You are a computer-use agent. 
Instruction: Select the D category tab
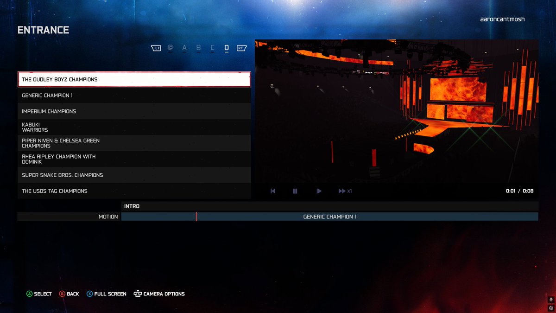pyautogui.click(x=227, y=48)
